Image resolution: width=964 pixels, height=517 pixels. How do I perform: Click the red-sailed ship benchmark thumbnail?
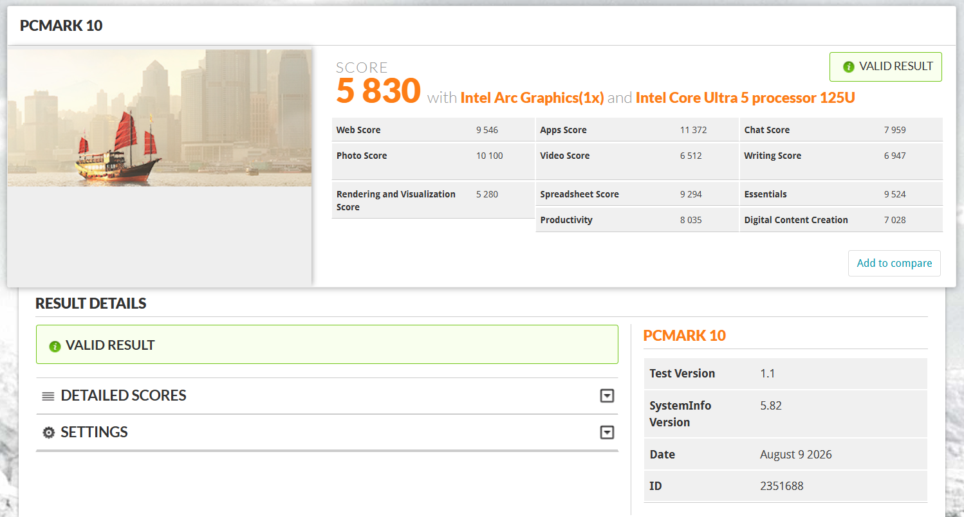click(x=160, y=118)
